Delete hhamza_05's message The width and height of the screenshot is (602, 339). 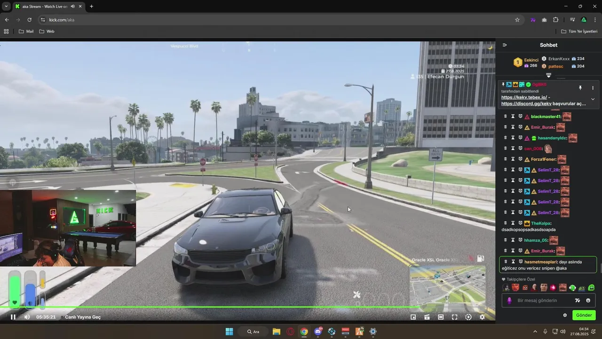point(506,240)
